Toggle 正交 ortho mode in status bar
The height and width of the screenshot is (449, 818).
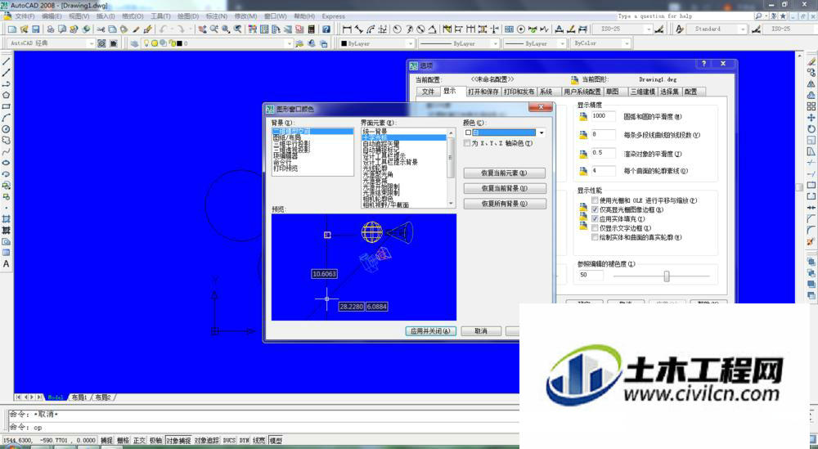click(x=139, y=441)
